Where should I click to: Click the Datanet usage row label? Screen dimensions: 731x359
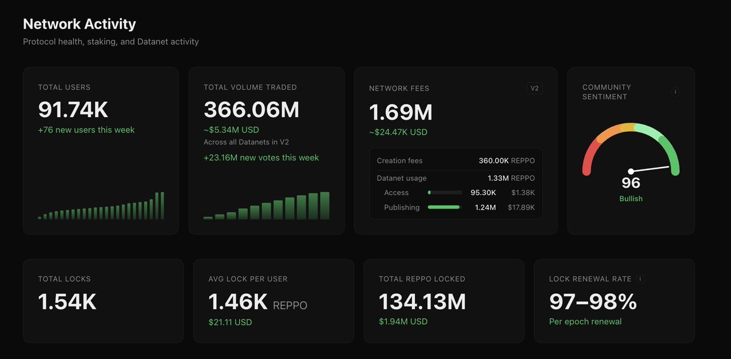[x=402, y=178]
